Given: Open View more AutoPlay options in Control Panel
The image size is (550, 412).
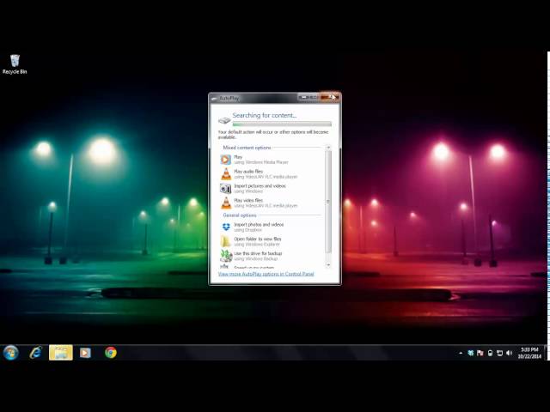Looking at the screenshot, I should coord(266,274).
